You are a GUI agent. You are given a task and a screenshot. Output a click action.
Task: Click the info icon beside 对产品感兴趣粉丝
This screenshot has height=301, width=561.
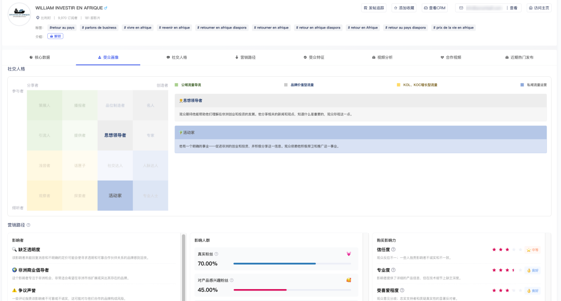(x=231, y=280)
